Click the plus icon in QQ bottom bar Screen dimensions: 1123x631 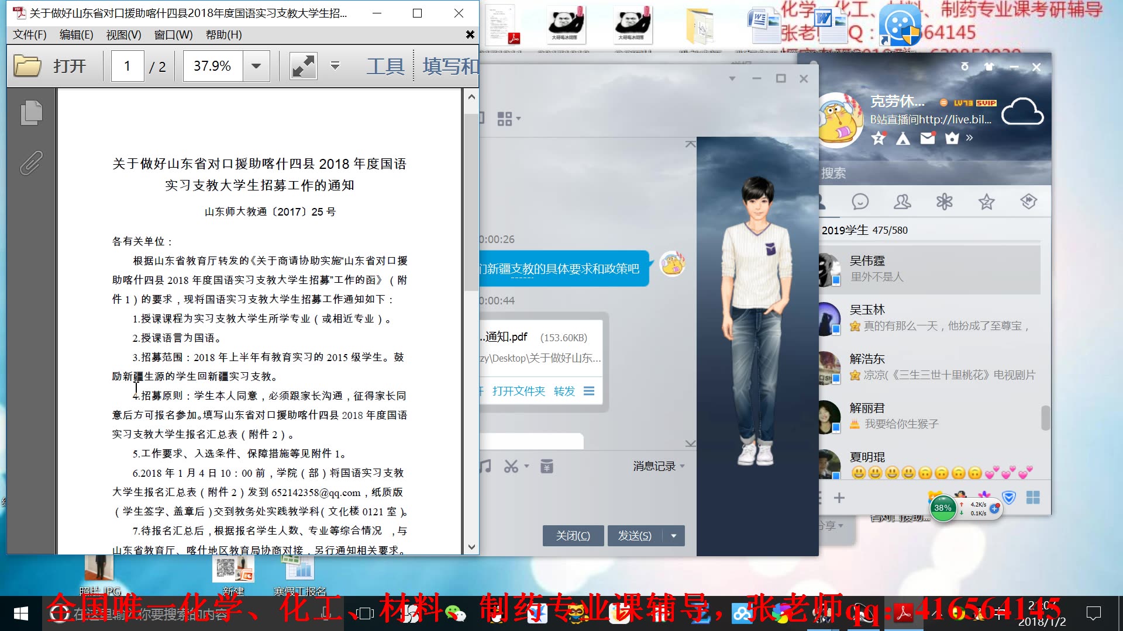(x=839, y=498)
